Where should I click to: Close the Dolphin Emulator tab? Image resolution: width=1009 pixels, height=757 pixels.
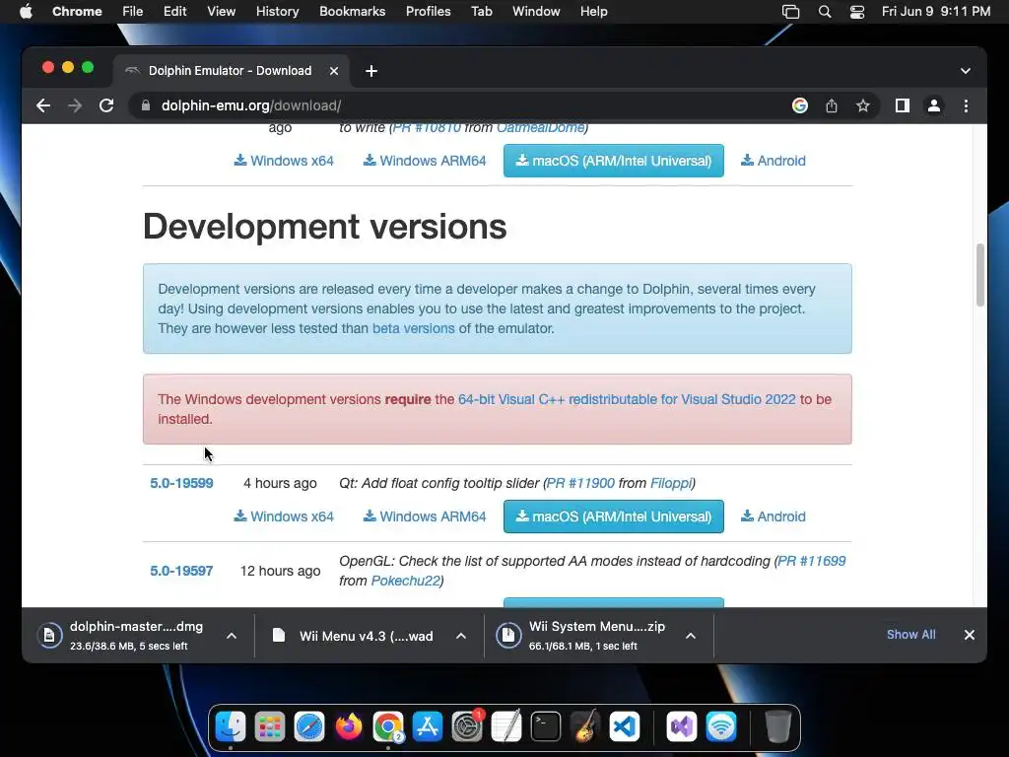tap(334, 71)
